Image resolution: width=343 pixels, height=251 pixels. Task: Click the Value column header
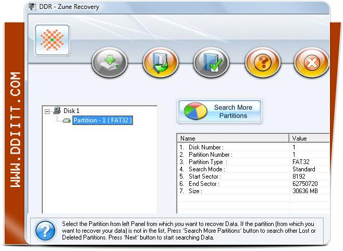click(309, 139)
